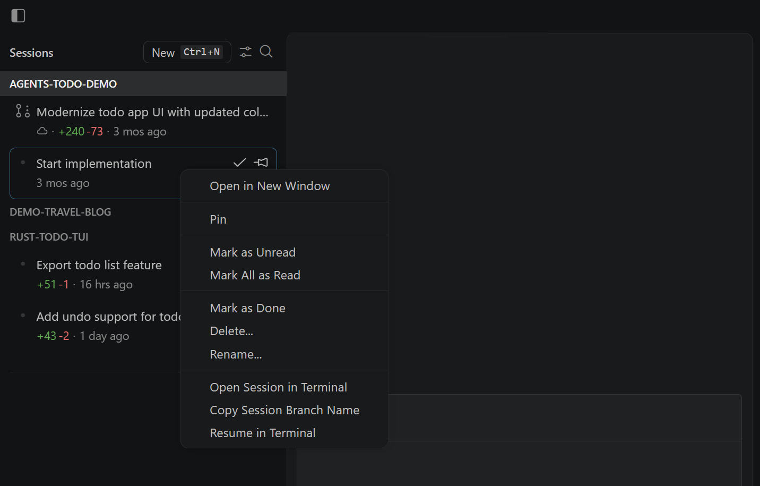Open the filter options sliders icon
760x486 pixels.
(x=245, y=52)
